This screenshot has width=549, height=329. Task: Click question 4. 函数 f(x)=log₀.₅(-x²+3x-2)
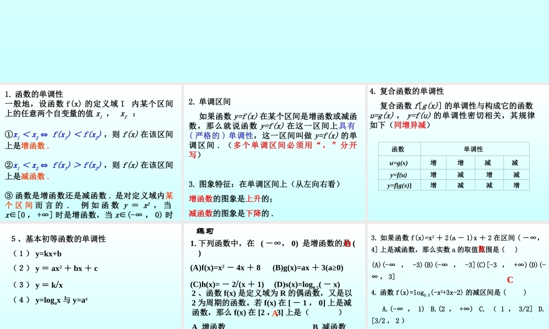[x=449, y=293]
